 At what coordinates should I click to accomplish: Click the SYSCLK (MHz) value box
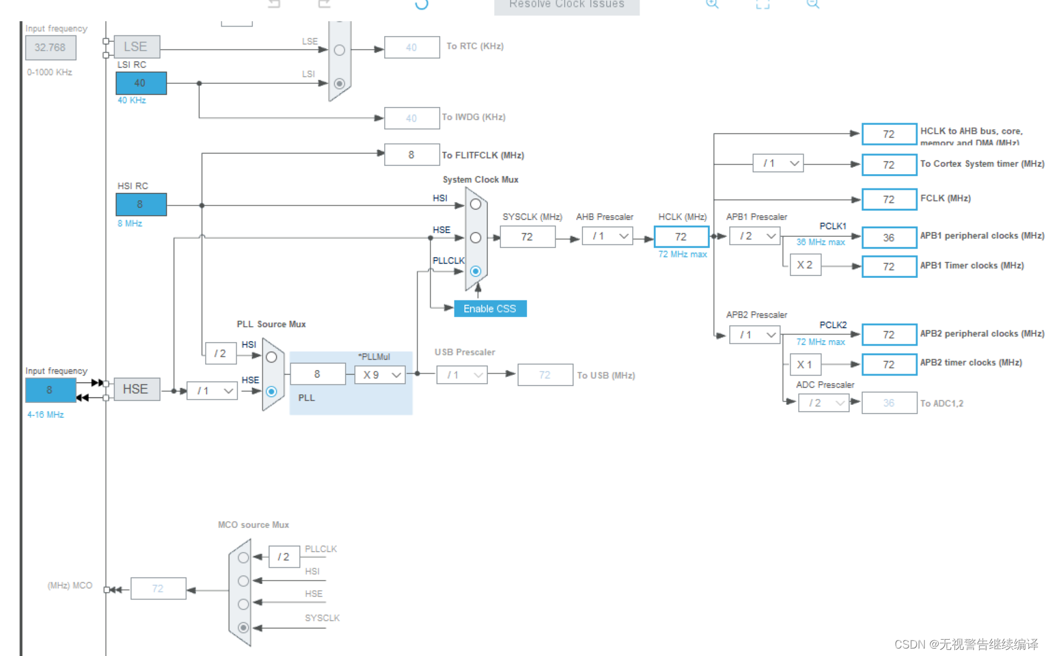click(x=527, y=237)
